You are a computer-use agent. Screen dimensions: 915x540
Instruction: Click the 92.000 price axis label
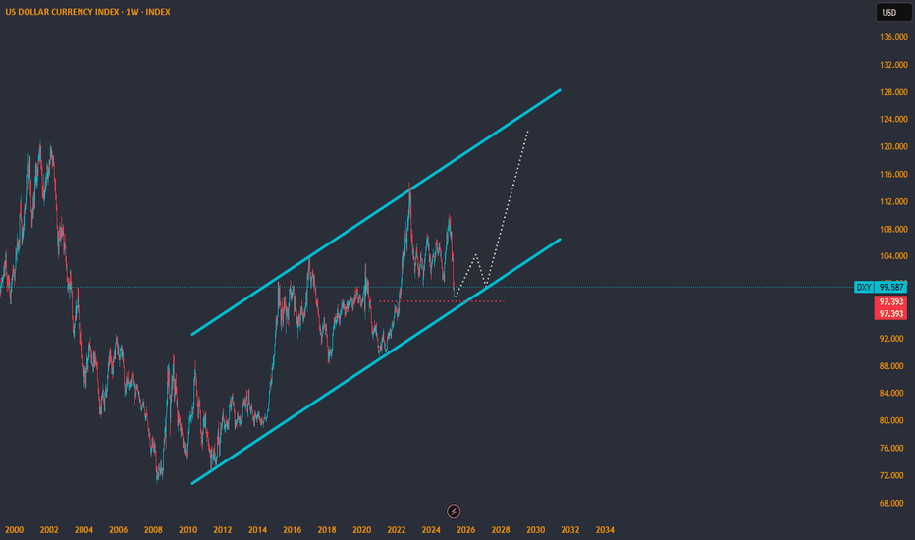click(x=893, y=339)
